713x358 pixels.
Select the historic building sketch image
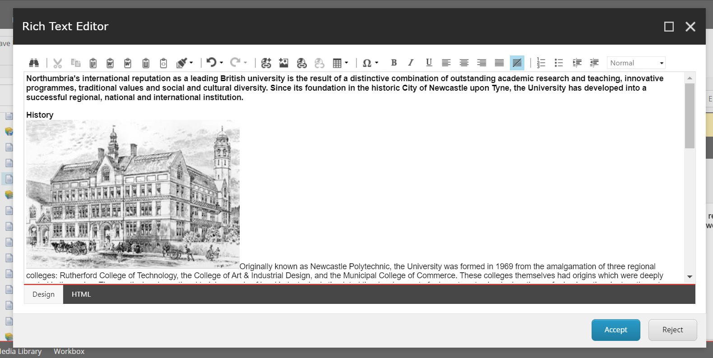[133, 194]
